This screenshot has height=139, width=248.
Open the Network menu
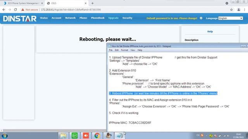click(71, 18)
